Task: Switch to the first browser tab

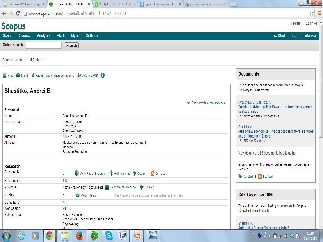Action: pyautogui.click(x=24, y=4)
